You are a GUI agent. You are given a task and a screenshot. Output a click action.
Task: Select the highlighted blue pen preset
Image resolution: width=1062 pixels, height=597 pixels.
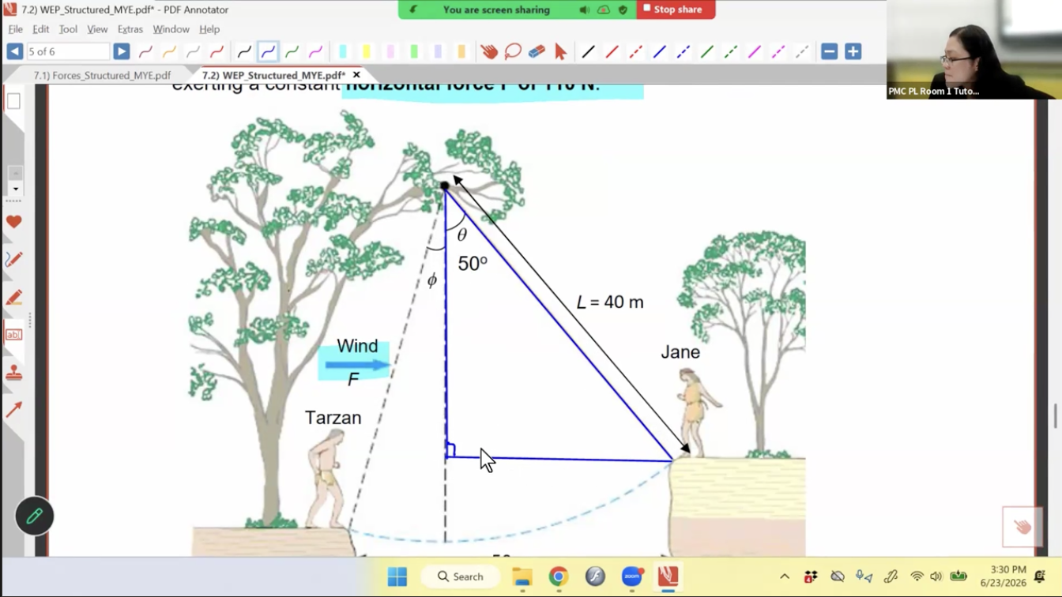click(x=268, y=51)
